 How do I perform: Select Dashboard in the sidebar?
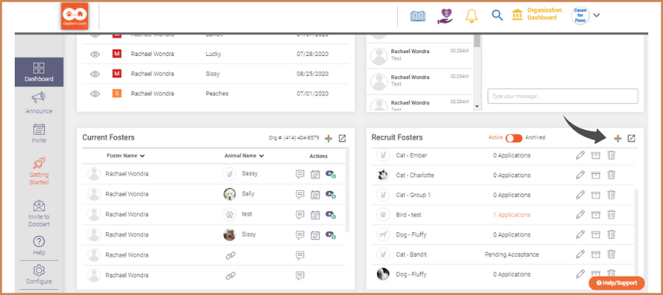pyautogui.click(x=39, y=72)
